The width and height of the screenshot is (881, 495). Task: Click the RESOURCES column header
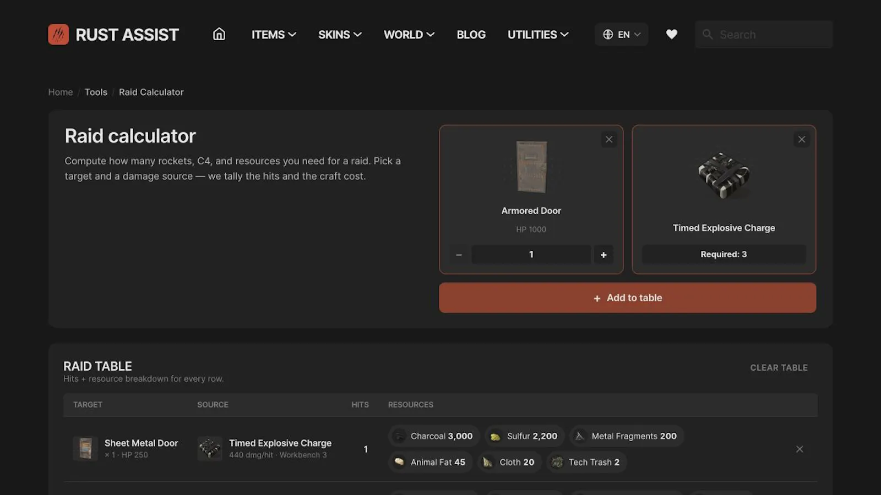[411, 405]
